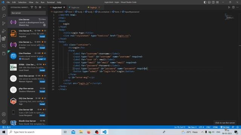Click the taskbar search box

pyautogui.click(x=34, y=132)
